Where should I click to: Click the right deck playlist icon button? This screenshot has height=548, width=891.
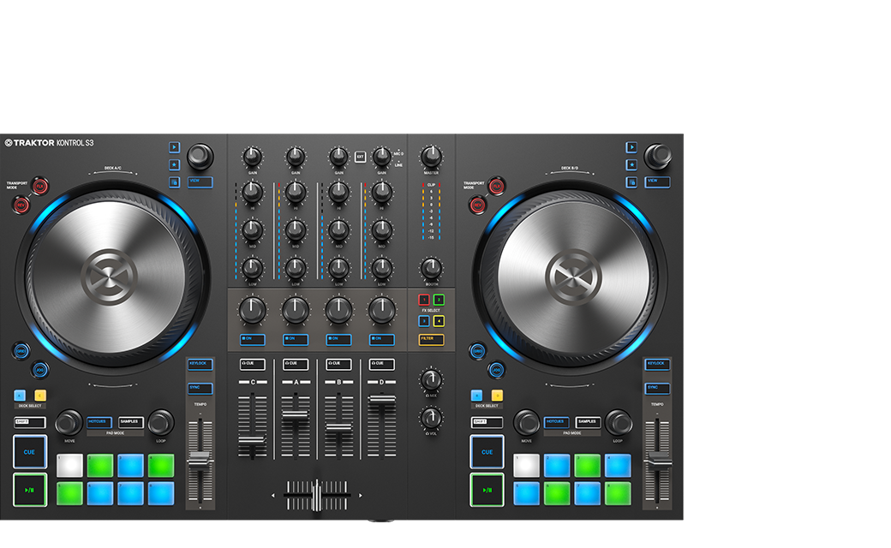tap(631, 182)
